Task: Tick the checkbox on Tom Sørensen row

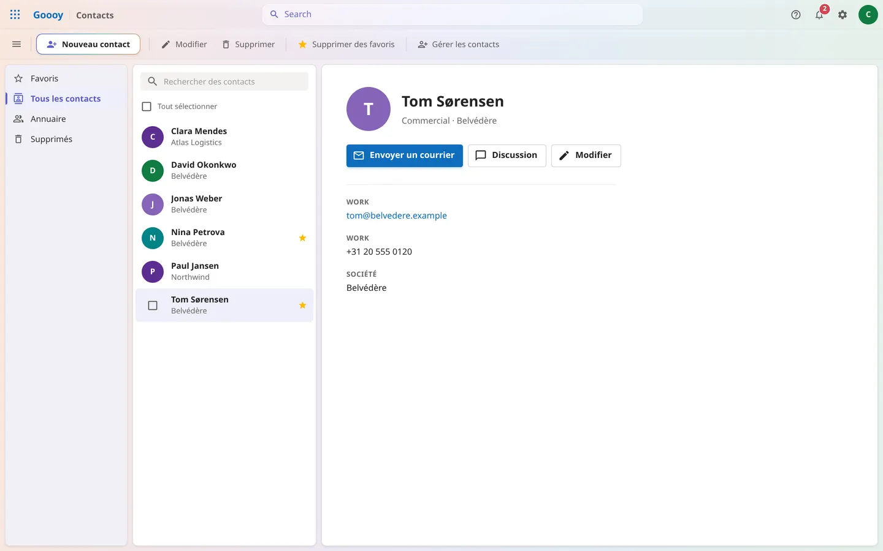Action: click(153, 305)
